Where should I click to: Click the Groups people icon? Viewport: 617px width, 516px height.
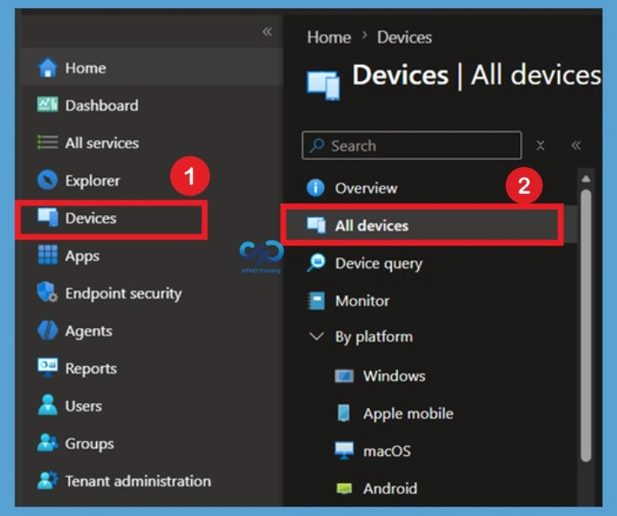[47, 443]
